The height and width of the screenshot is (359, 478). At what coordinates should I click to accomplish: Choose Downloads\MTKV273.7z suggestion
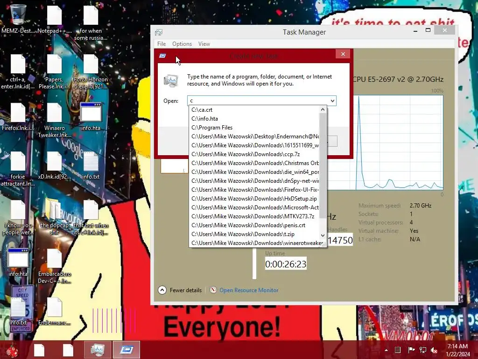pyautogui.click(x=254, y=216)
